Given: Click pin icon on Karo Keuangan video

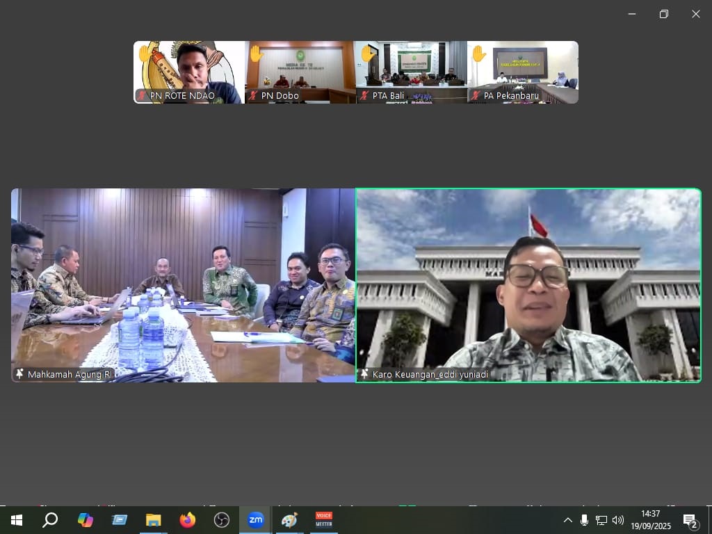Looking at the screenshot, I should (x=364, y=374).
